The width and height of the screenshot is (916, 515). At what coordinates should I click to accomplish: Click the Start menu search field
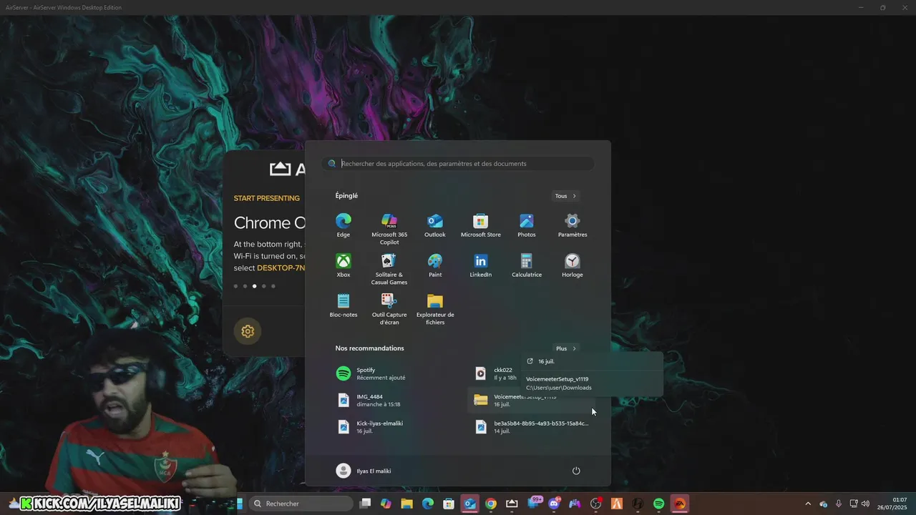[458, 164]
